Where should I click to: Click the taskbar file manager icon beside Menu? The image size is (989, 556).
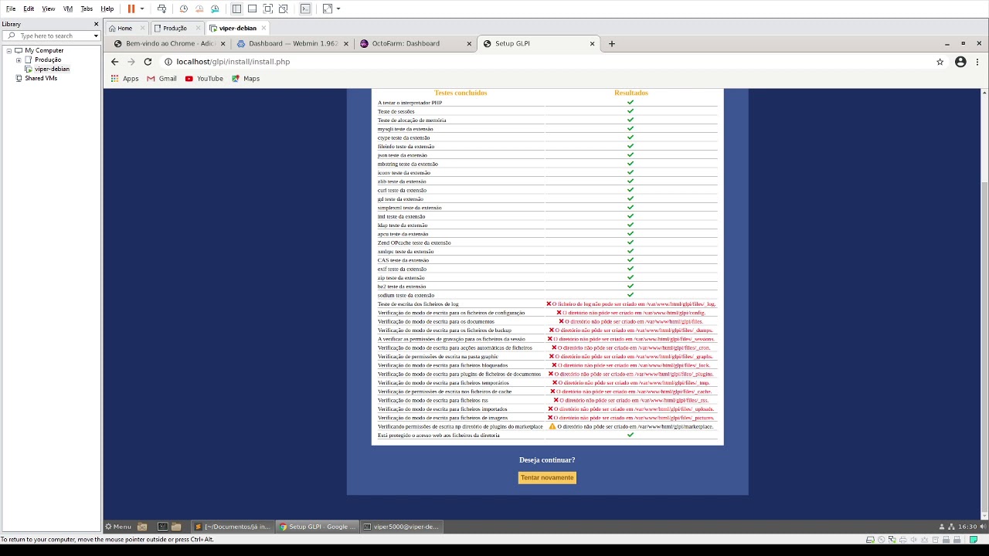pyautogui.click(x=142, y=527)
